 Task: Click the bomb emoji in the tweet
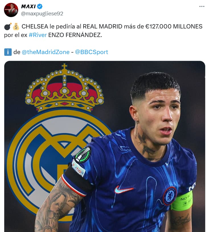[8, 27]
